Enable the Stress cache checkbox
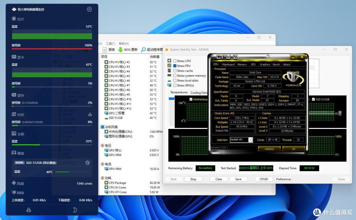 coord(175,71)
